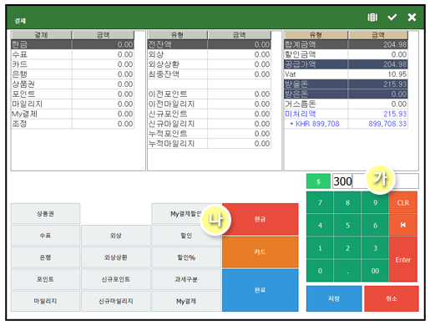
Task: Click the red 취소 cancel button
Action: pos(392,298)
